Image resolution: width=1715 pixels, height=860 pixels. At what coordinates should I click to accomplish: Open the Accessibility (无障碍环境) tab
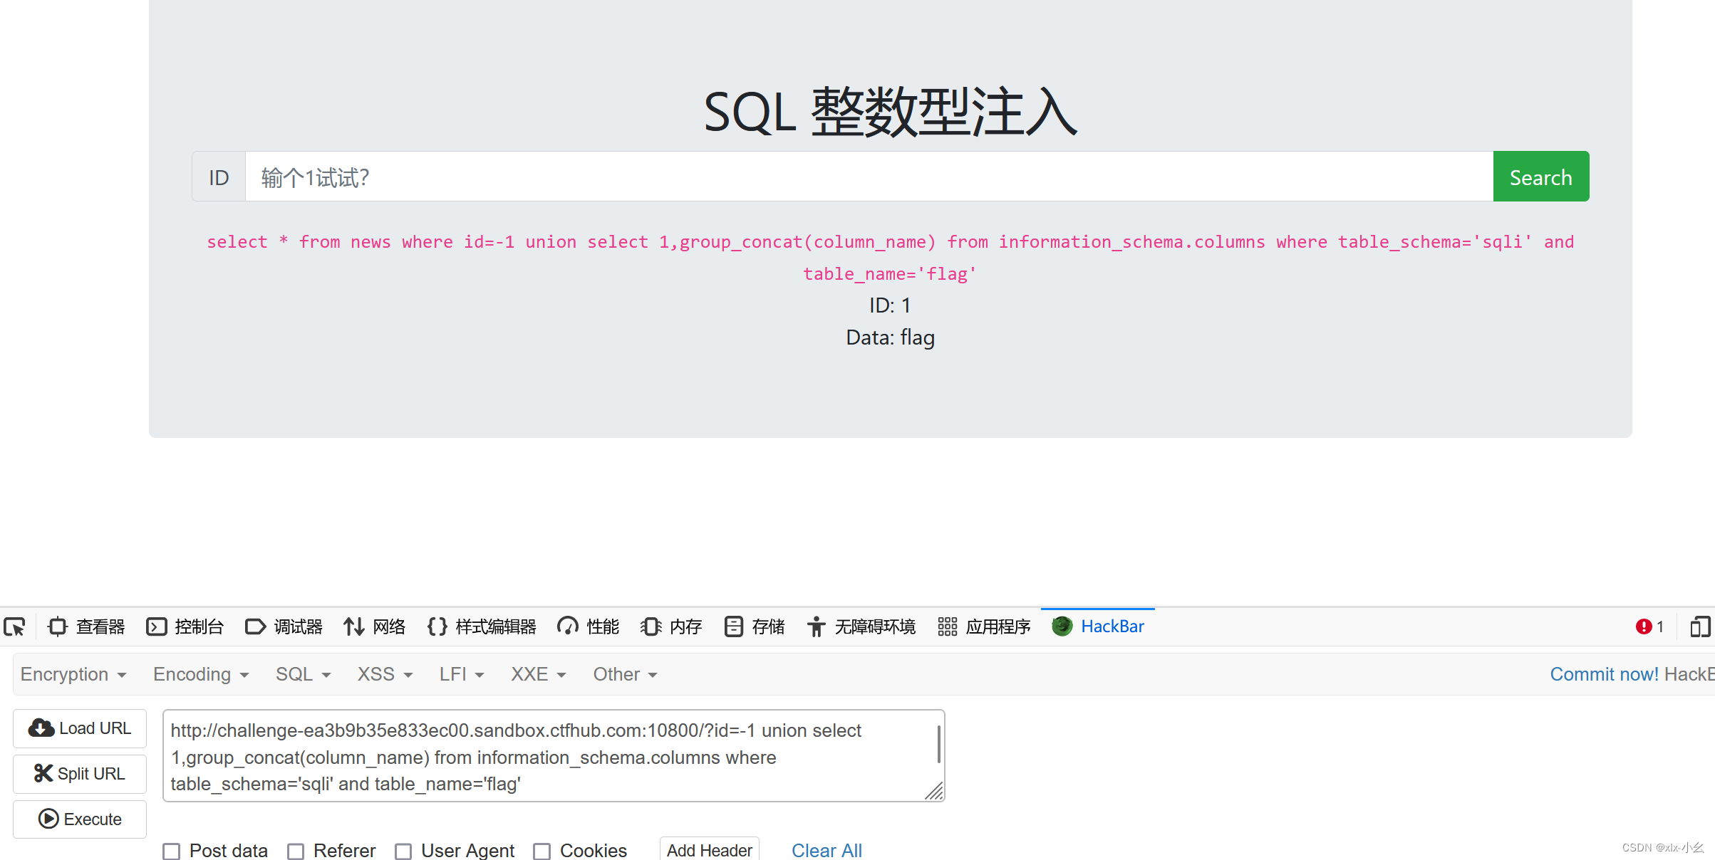[861, 626]
